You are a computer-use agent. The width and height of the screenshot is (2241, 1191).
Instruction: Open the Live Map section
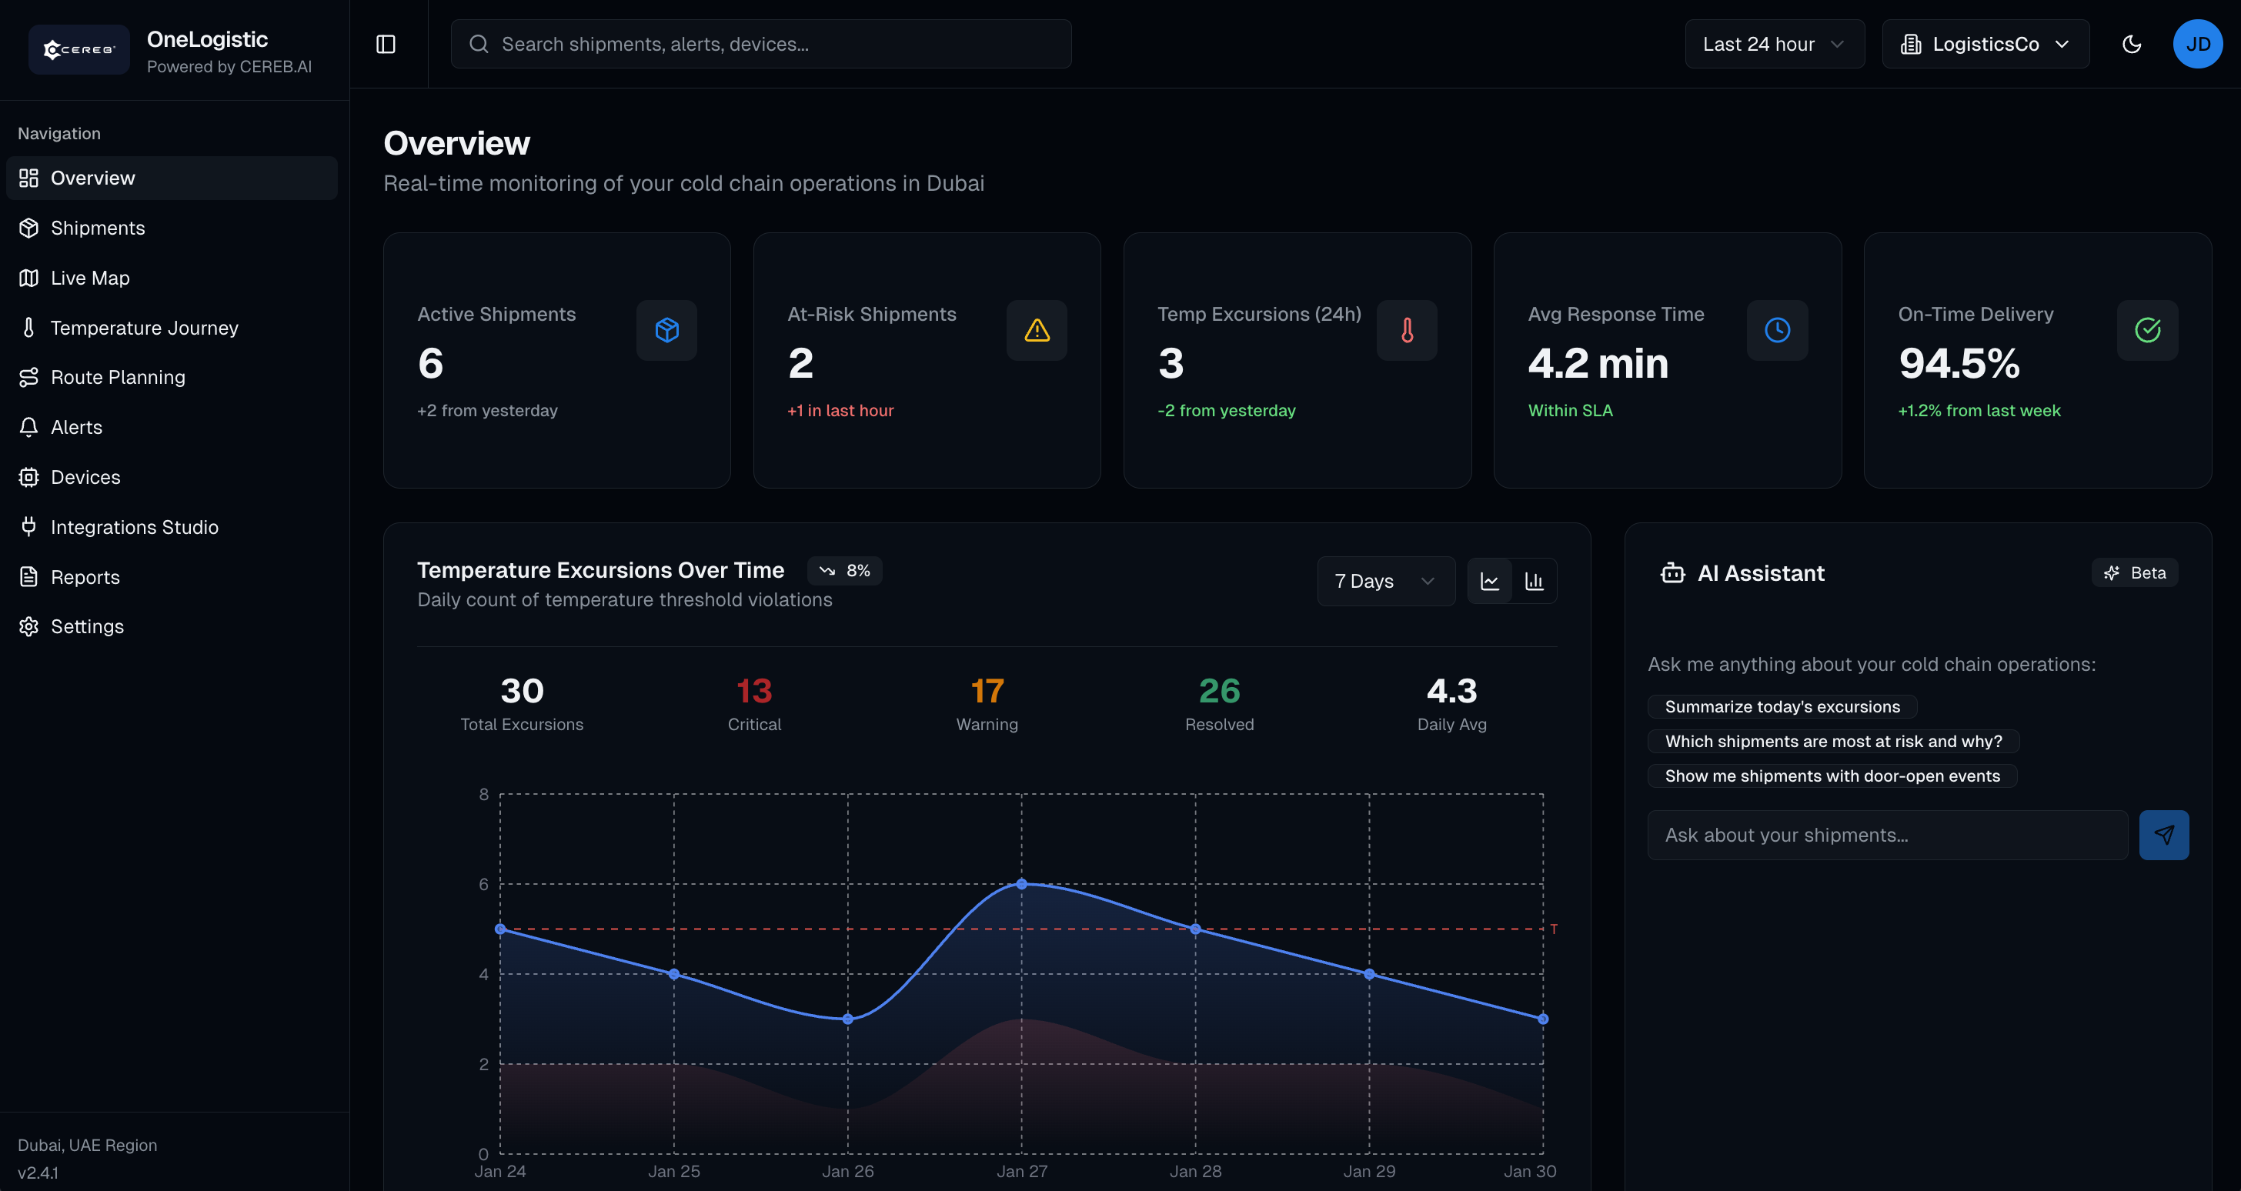[89, 278]
